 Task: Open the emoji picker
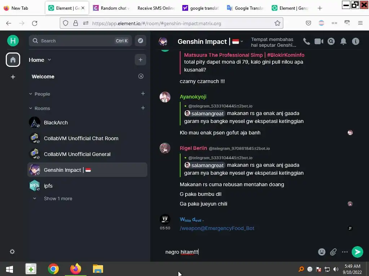click(x=322, y=252)
